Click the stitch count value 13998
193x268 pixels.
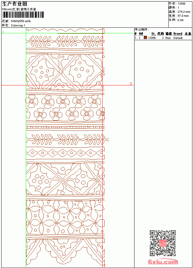point(181,4)
